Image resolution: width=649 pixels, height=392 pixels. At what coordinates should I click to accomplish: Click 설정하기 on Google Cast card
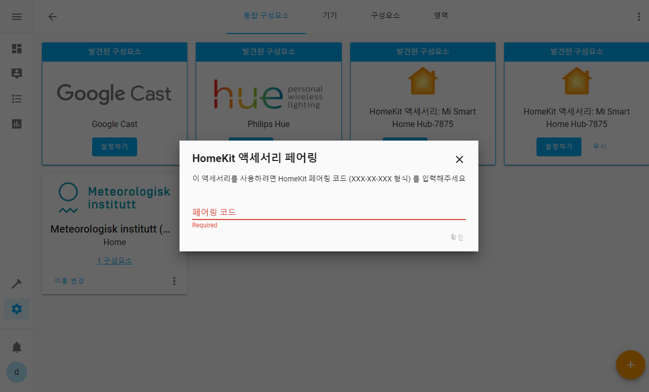tap(115, 147)
